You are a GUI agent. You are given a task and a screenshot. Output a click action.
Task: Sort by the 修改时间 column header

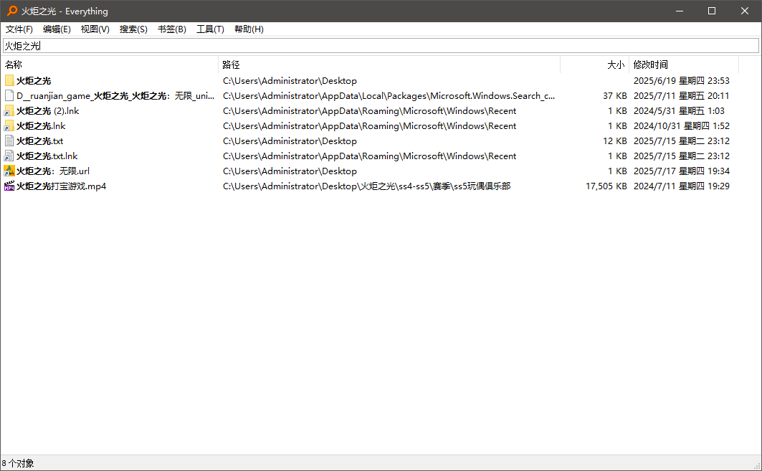point(681,65)
